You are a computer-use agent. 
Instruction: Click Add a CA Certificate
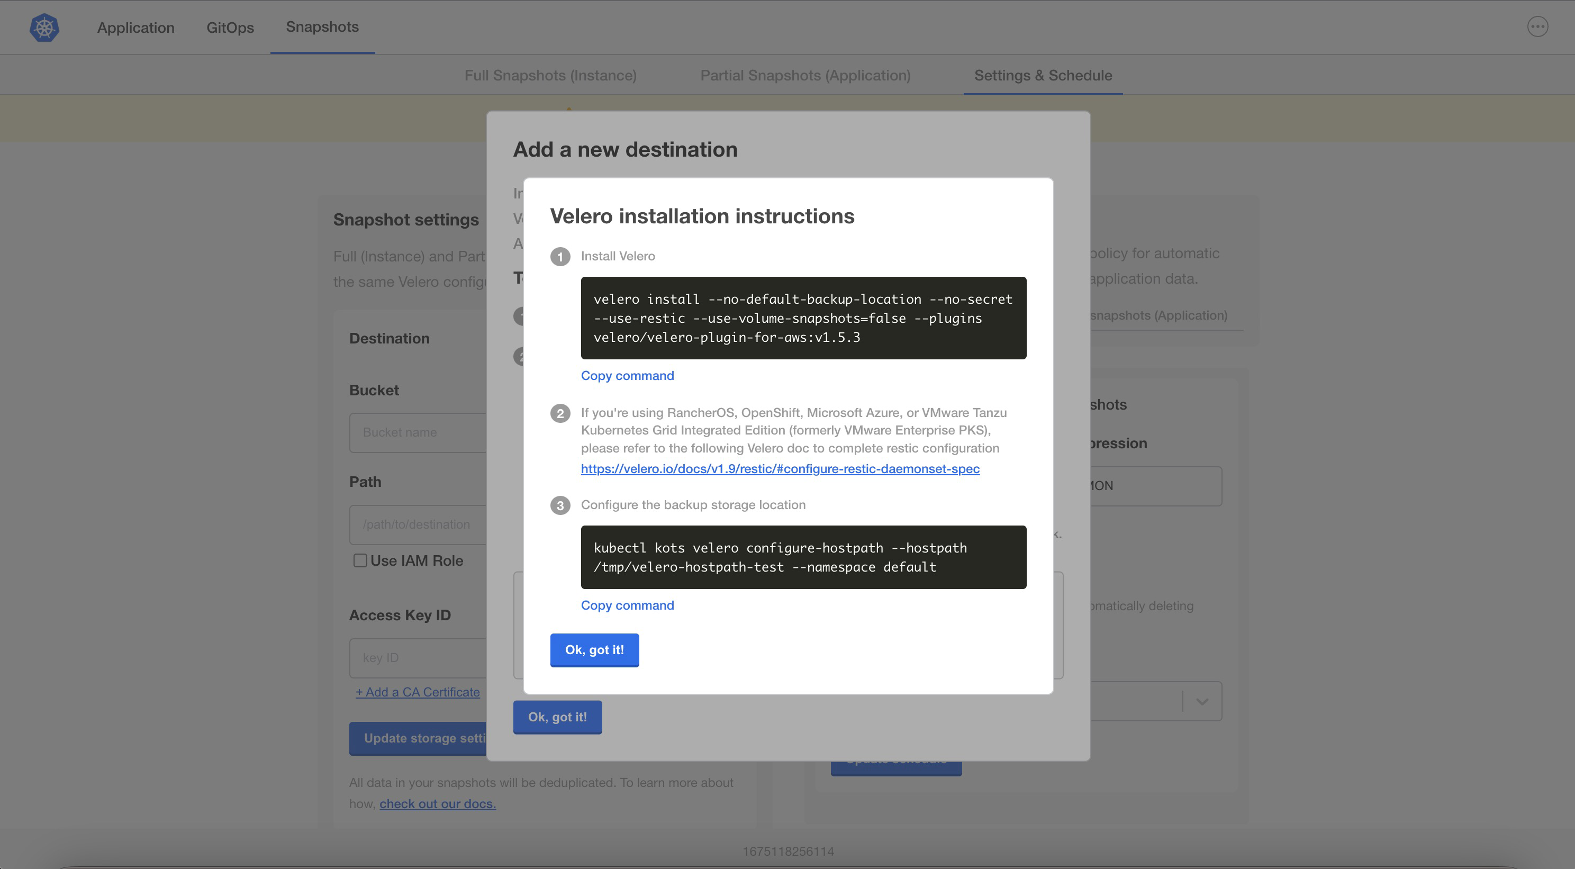pos(418,692)
